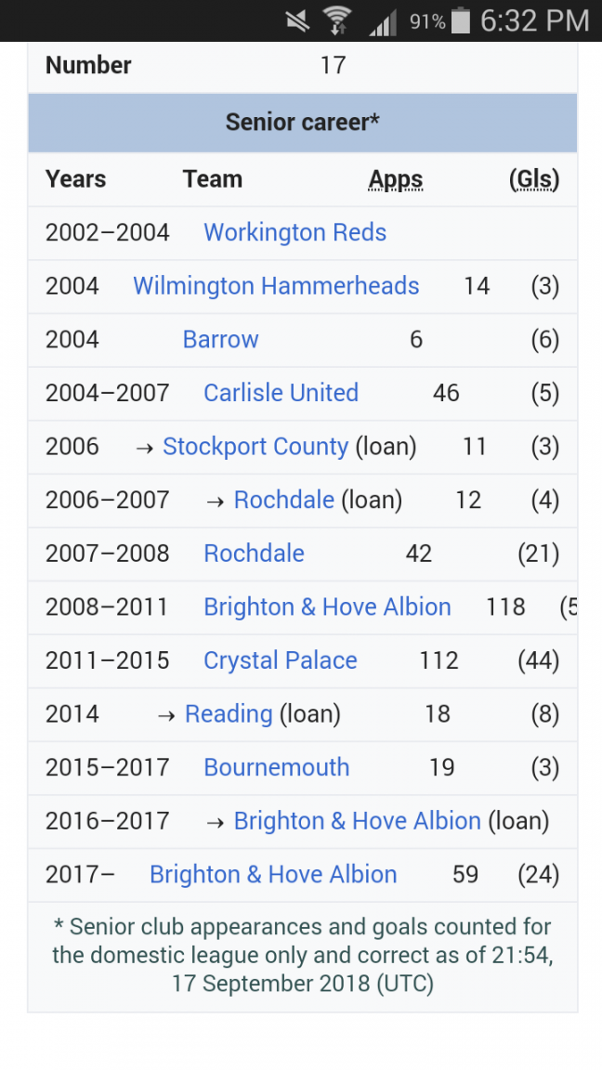Open the Workington Reds link
Image resolution: width=602 pixels, height=1070 pixels.
(294, 232)
